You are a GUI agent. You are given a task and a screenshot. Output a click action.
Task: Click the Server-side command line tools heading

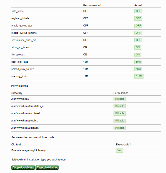pos(33,137)
